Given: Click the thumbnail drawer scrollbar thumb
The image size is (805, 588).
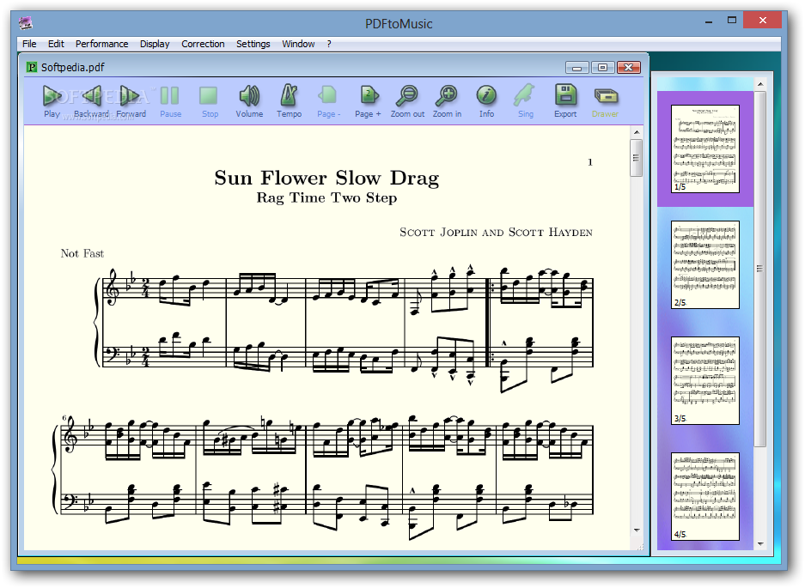Looking at the screenshot, I should coord(760,269).
